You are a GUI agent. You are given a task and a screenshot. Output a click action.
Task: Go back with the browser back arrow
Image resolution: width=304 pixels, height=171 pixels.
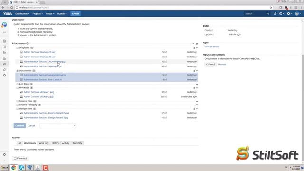(x=3, y=8)
